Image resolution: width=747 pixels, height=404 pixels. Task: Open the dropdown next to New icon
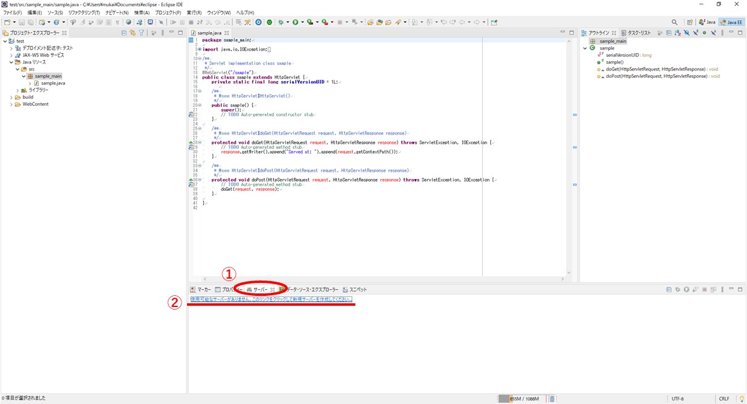coord(14,22)
